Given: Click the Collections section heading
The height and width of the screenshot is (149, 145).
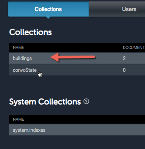Looking at the screenshot, I should point(31,32).
